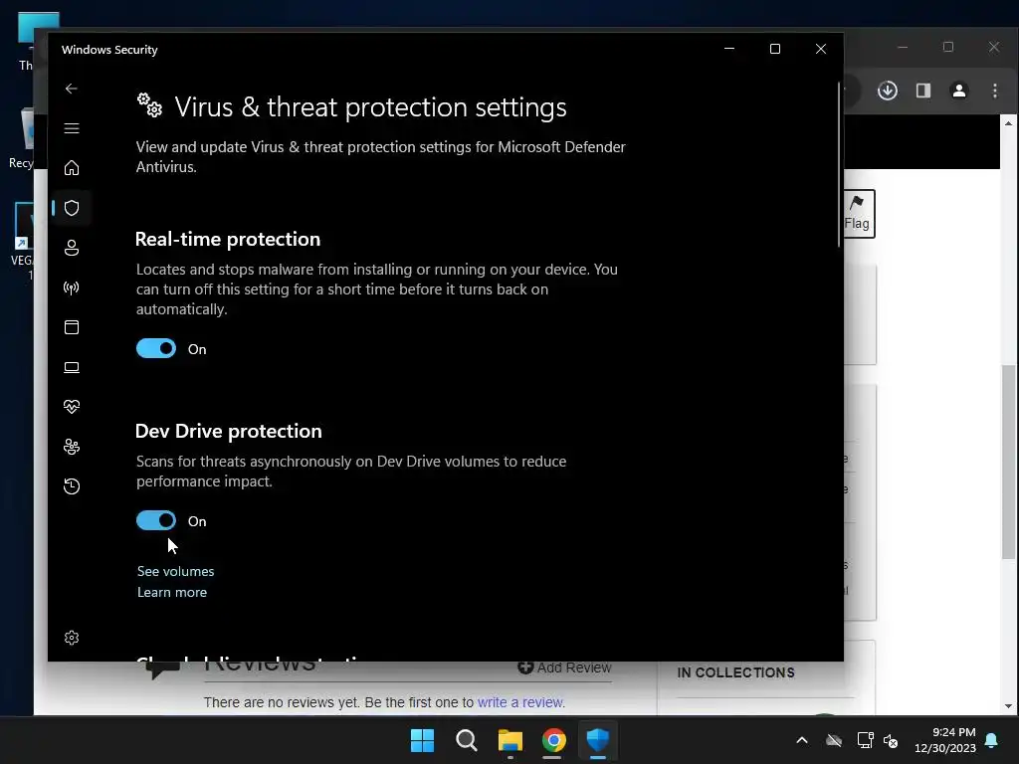Click the IN COLLECTIONS heading on the web page
This screenshot has height=764, width=1019.
coord(735,672)
